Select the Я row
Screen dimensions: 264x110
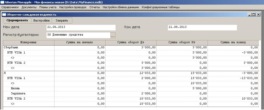click(131, 73)
